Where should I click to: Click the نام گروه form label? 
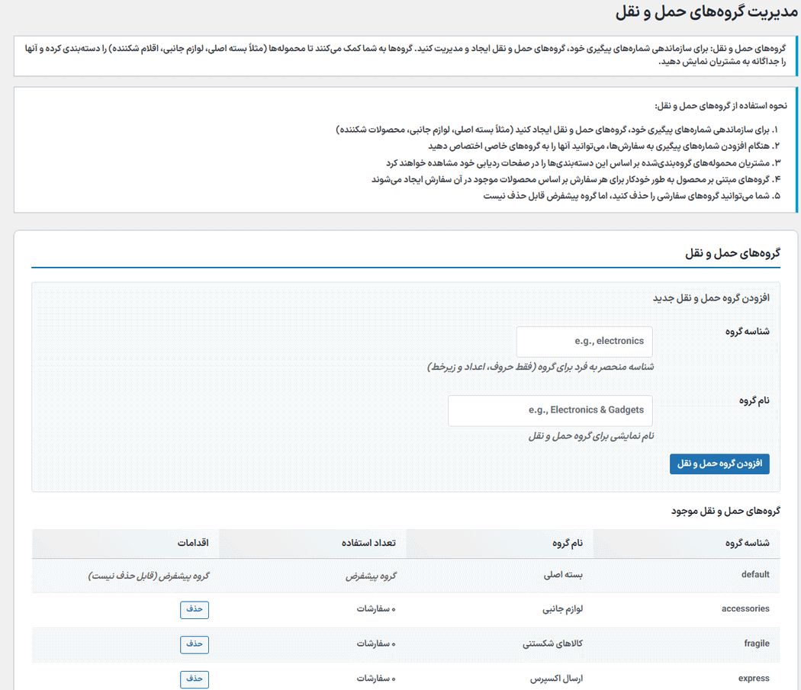(x=754, y=400)
